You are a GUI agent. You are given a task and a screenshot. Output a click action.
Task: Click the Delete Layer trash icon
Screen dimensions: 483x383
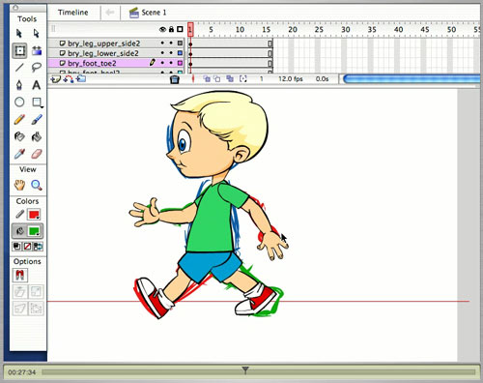tap(174, 79)
